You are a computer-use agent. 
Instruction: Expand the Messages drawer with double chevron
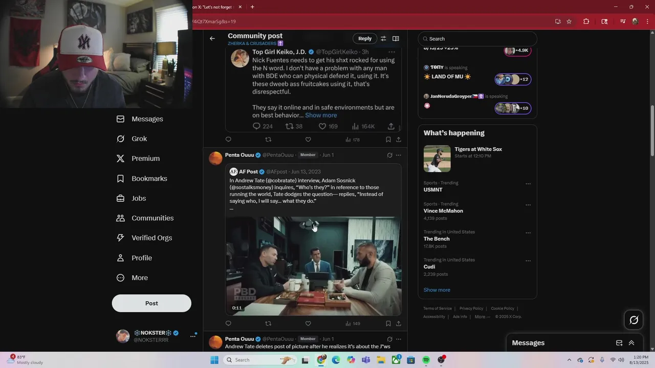point(631,343)
